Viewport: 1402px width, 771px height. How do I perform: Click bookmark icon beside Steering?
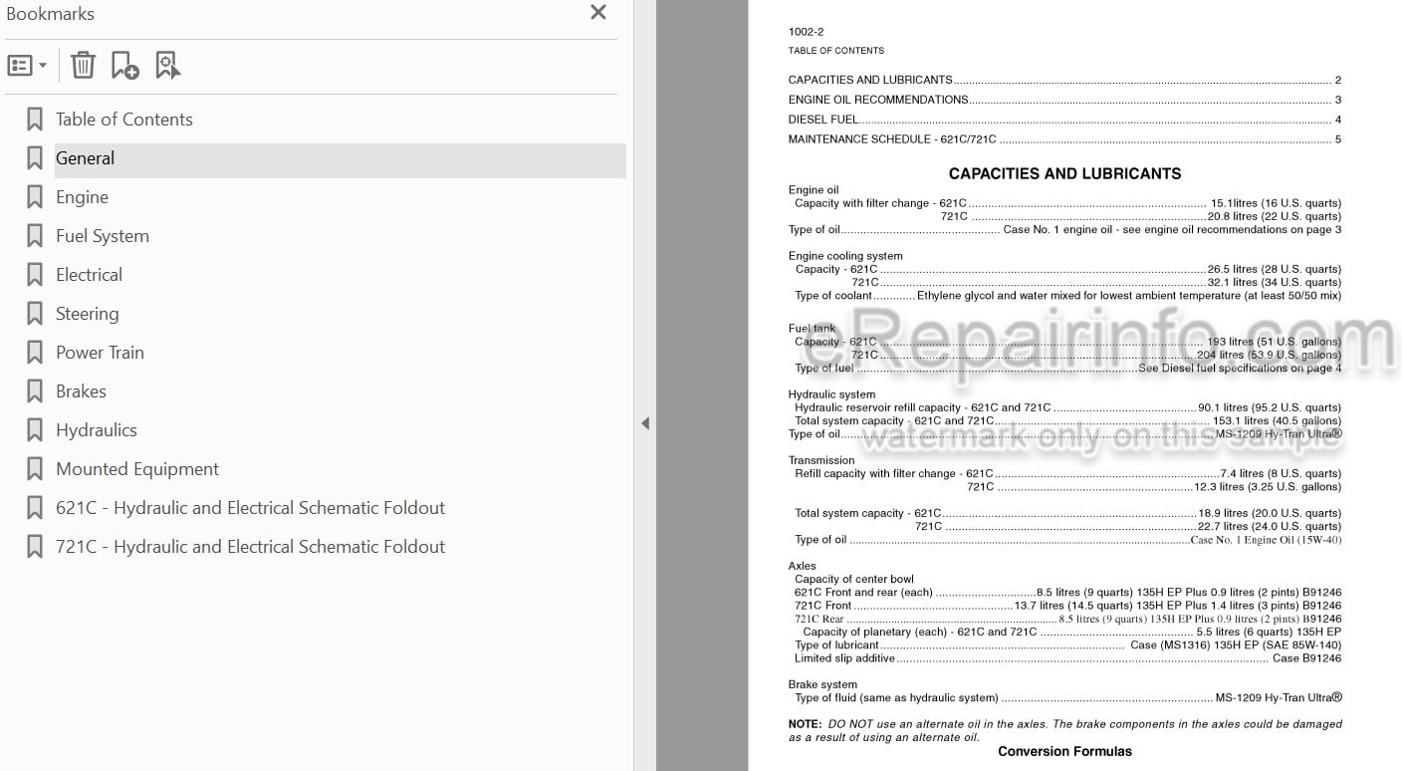pos(35,314)
